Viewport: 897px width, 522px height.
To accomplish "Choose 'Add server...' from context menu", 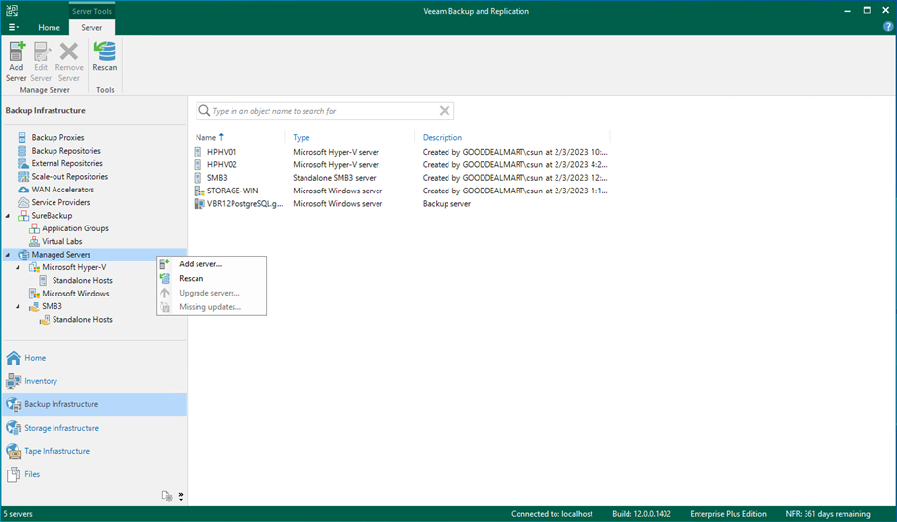I will pos(211,264).
